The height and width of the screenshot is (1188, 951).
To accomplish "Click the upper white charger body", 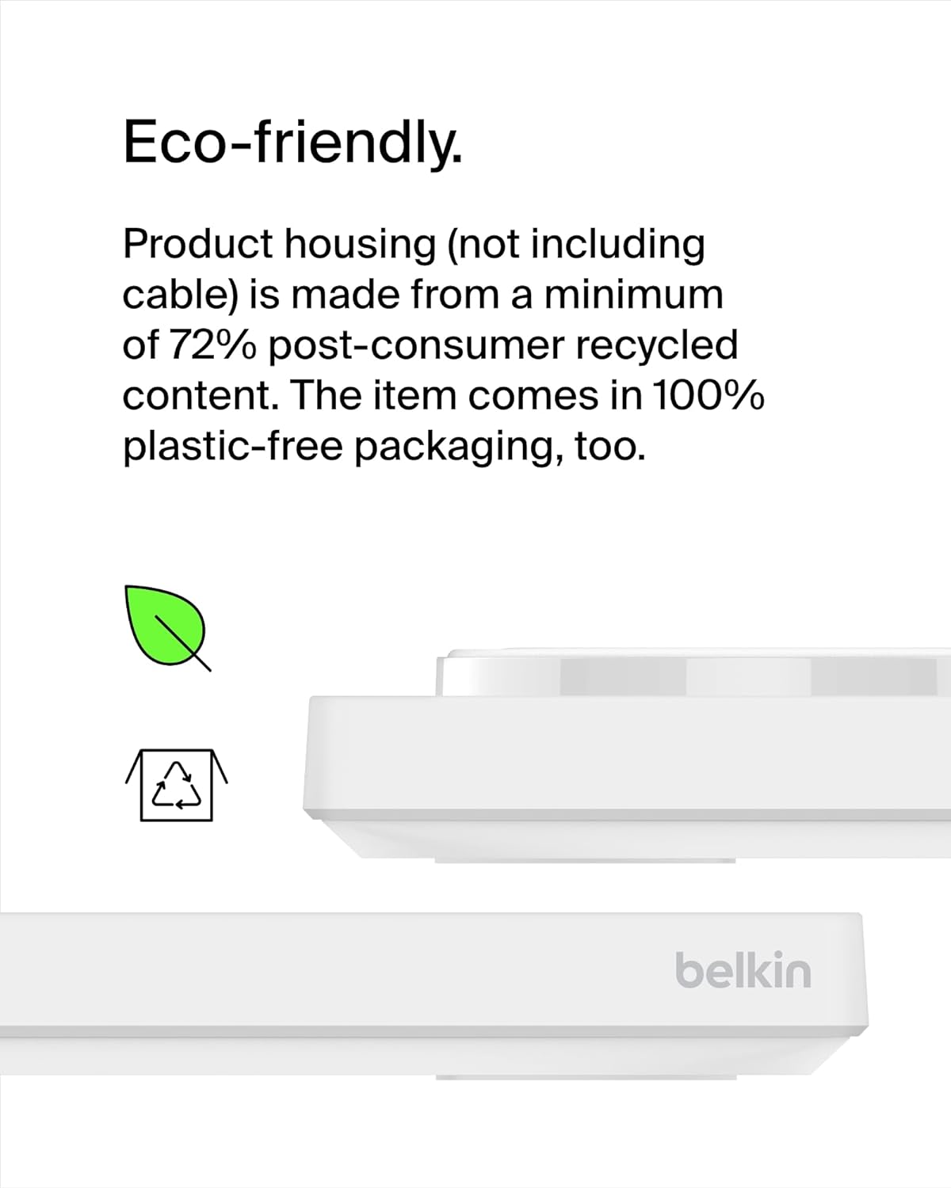I will pos(626,756).
